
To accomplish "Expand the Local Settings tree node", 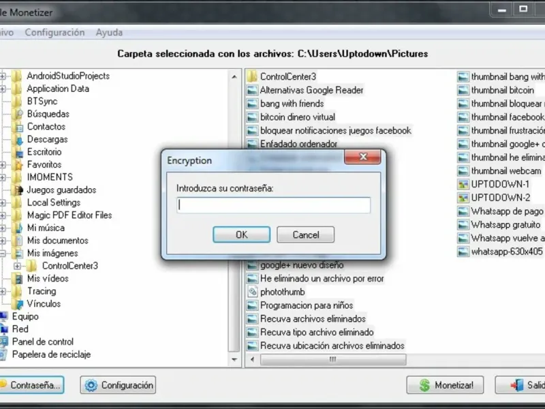I will click(x=3, y=202).
